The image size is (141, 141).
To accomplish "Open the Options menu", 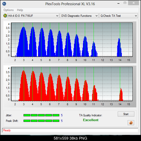I will point(8,10).
